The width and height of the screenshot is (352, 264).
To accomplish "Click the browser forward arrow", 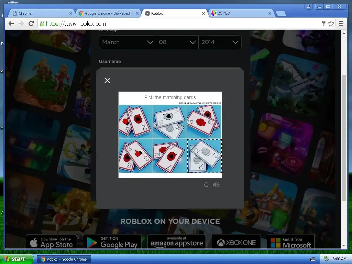I will 21,24.
